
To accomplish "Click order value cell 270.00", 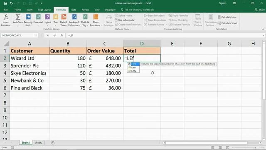I will [x=105, y=80].
